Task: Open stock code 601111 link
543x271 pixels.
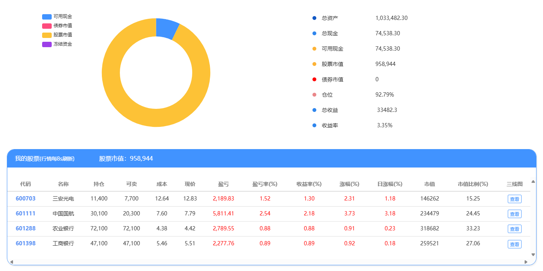Action: click(x=26, y=214)
